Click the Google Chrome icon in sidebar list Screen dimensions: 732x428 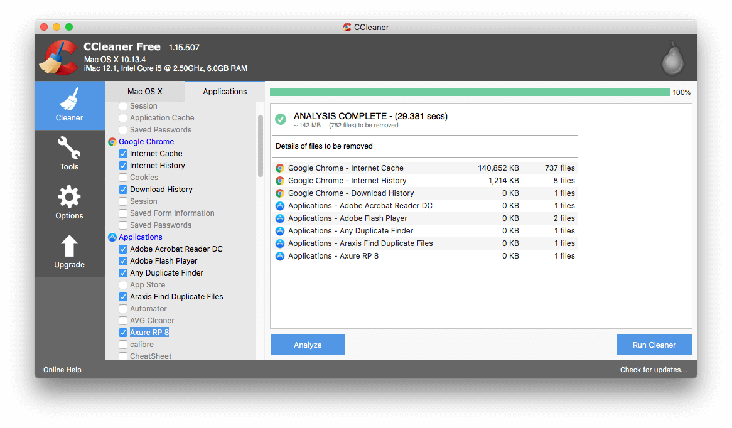pyautogui.click(x=112, y=142)
